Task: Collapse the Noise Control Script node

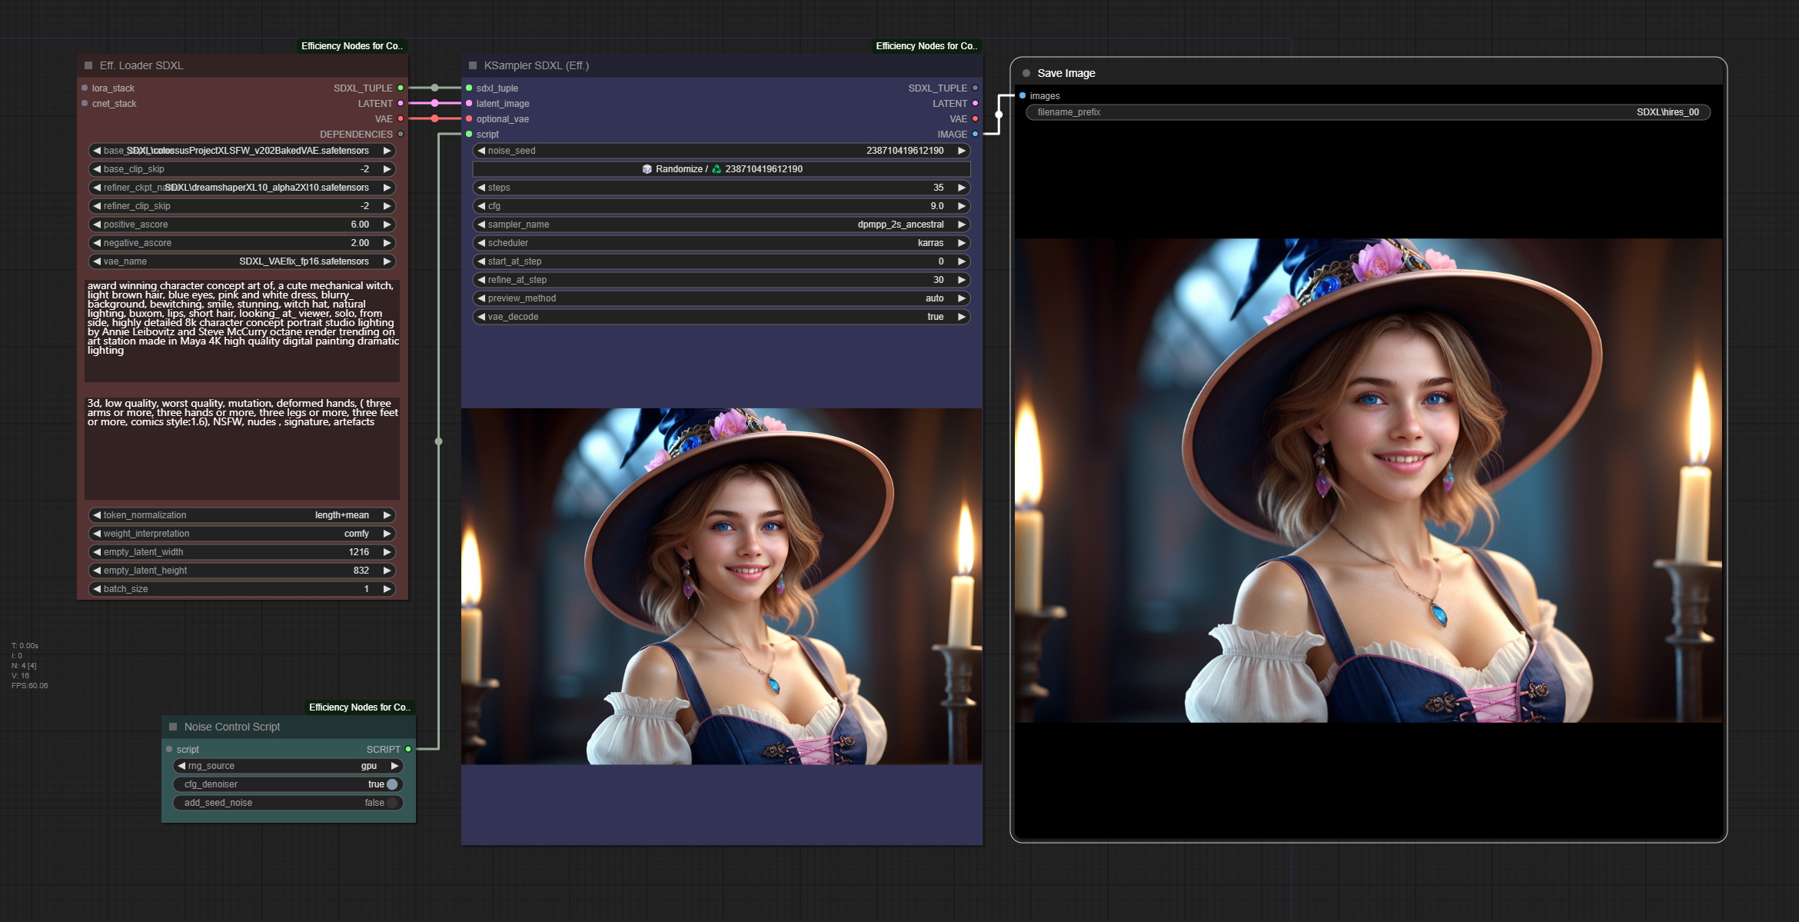Action: (x=173, y=727)
